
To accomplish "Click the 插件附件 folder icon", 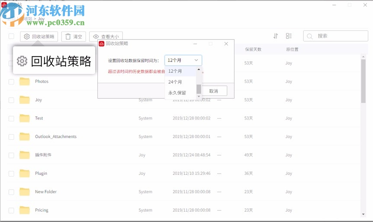I will 25,155.
